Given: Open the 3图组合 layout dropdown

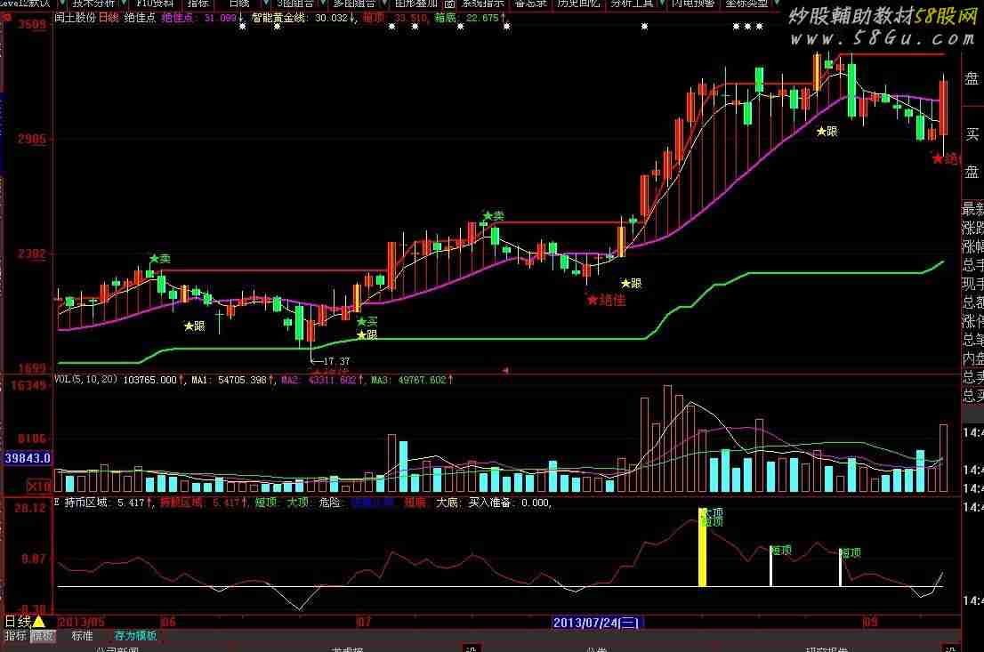Looking at the screenshot, I should coord(295,4).
